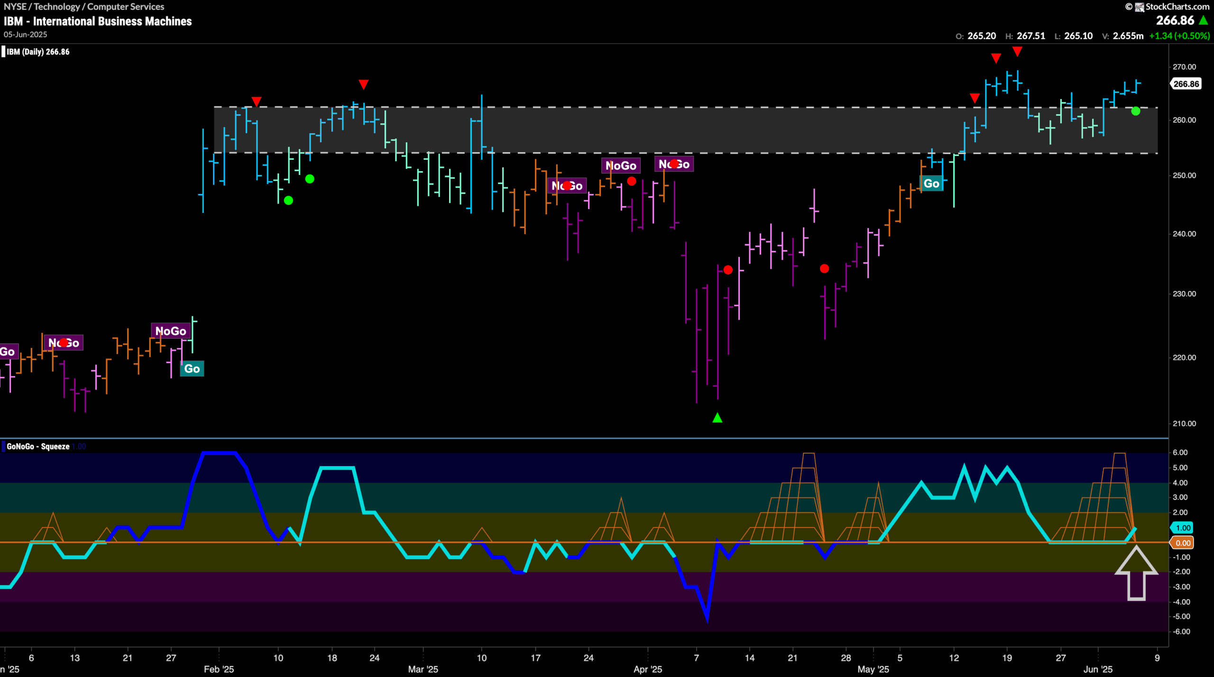
Task: Click the 05-Jun-2025 date text
Action: tap(26, 35)
